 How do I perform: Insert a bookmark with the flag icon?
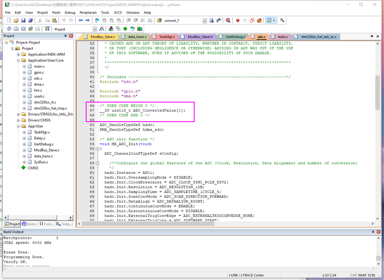pyautogui.click(x=97, y=20)
